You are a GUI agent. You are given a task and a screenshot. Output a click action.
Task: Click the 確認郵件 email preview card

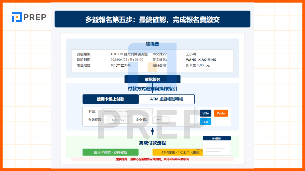(217, 146)
